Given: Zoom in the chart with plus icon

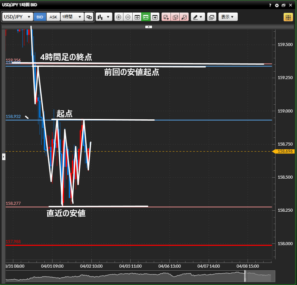Looking at the screenshot, I should (x=119, y=17).
